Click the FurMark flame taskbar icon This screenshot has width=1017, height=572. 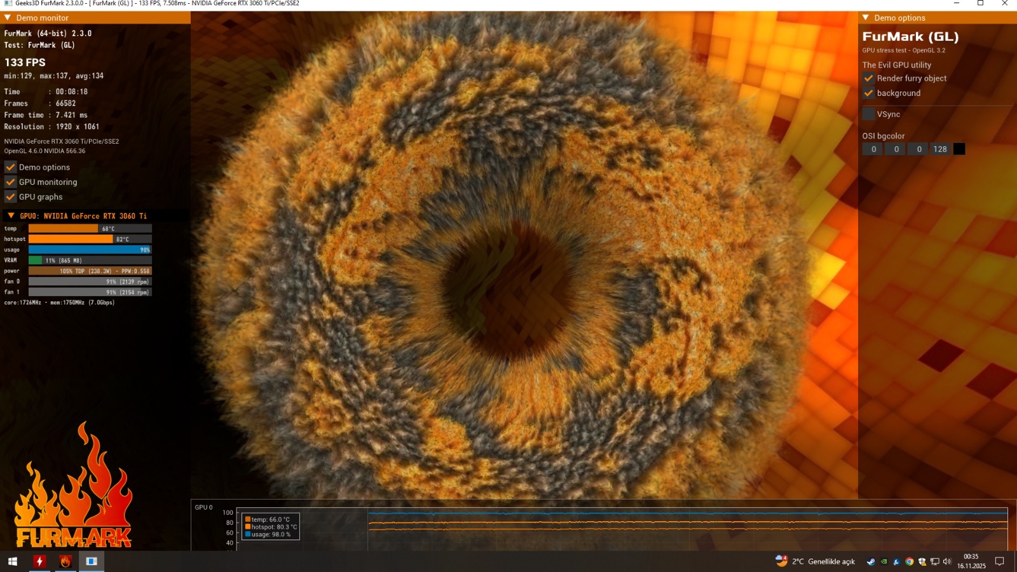[65, 561]
